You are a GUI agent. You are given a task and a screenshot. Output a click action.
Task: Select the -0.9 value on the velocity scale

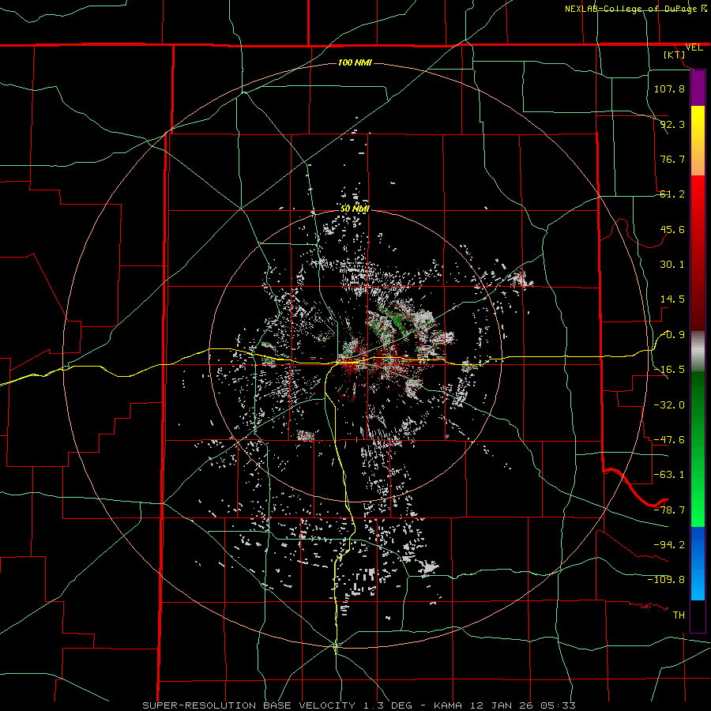point(672,335)
